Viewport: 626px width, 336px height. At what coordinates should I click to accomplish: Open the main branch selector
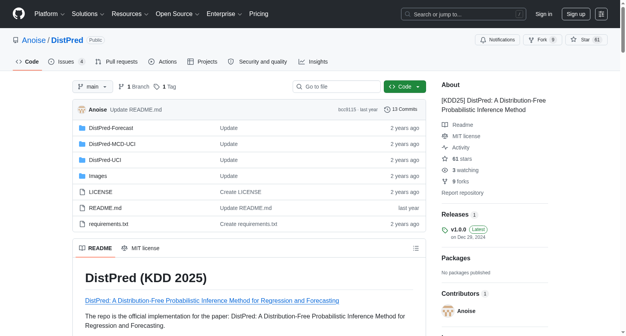[93, 87]
